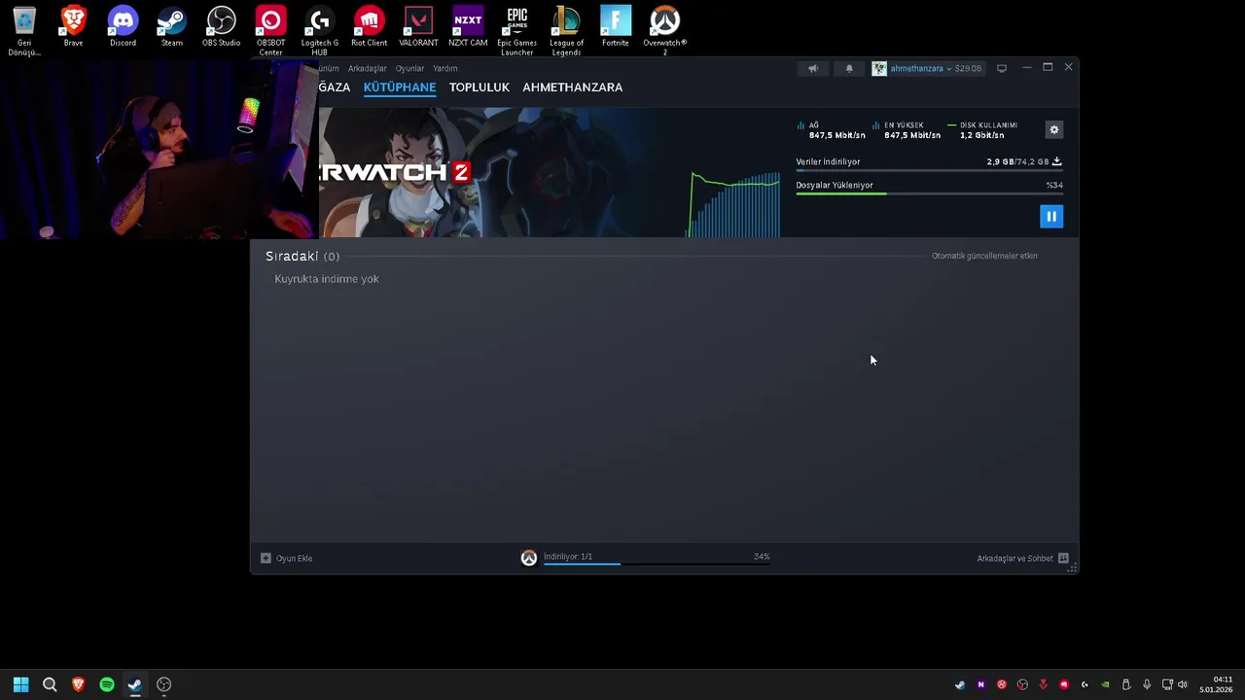Open the TOPLULUK tab
The image size is (1245, 700).
480,87
